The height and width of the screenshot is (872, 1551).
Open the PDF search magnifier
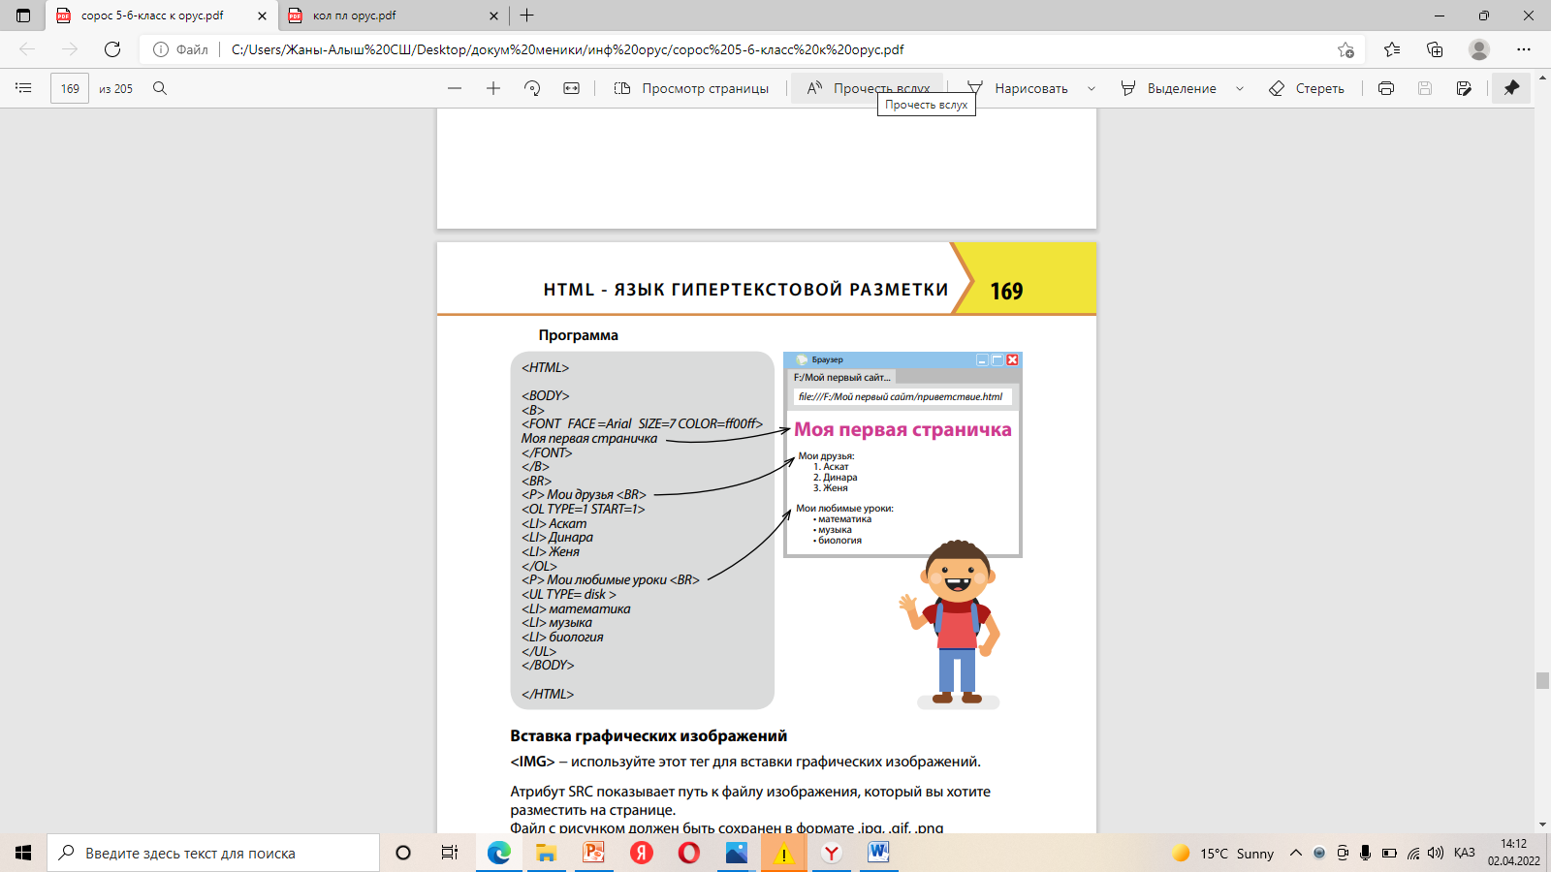point(160,88)
